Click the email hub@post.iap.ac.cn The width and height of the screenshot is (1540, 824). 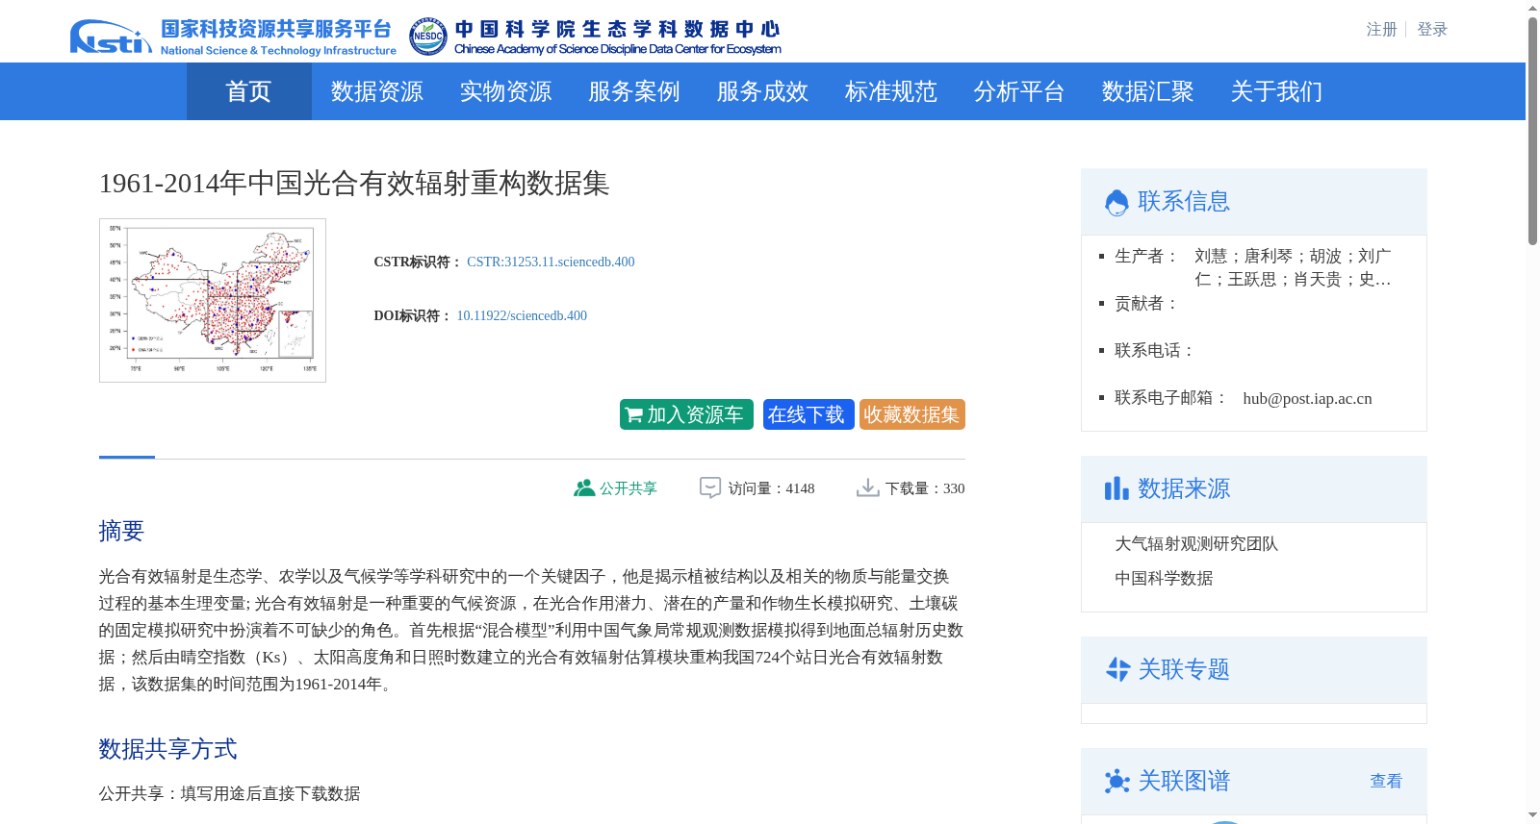tap(1307, 398)
